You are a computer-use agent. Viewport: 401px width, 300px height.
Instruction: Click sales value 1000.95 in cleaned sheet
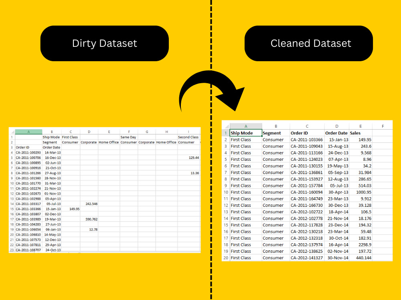coord(360,192)
